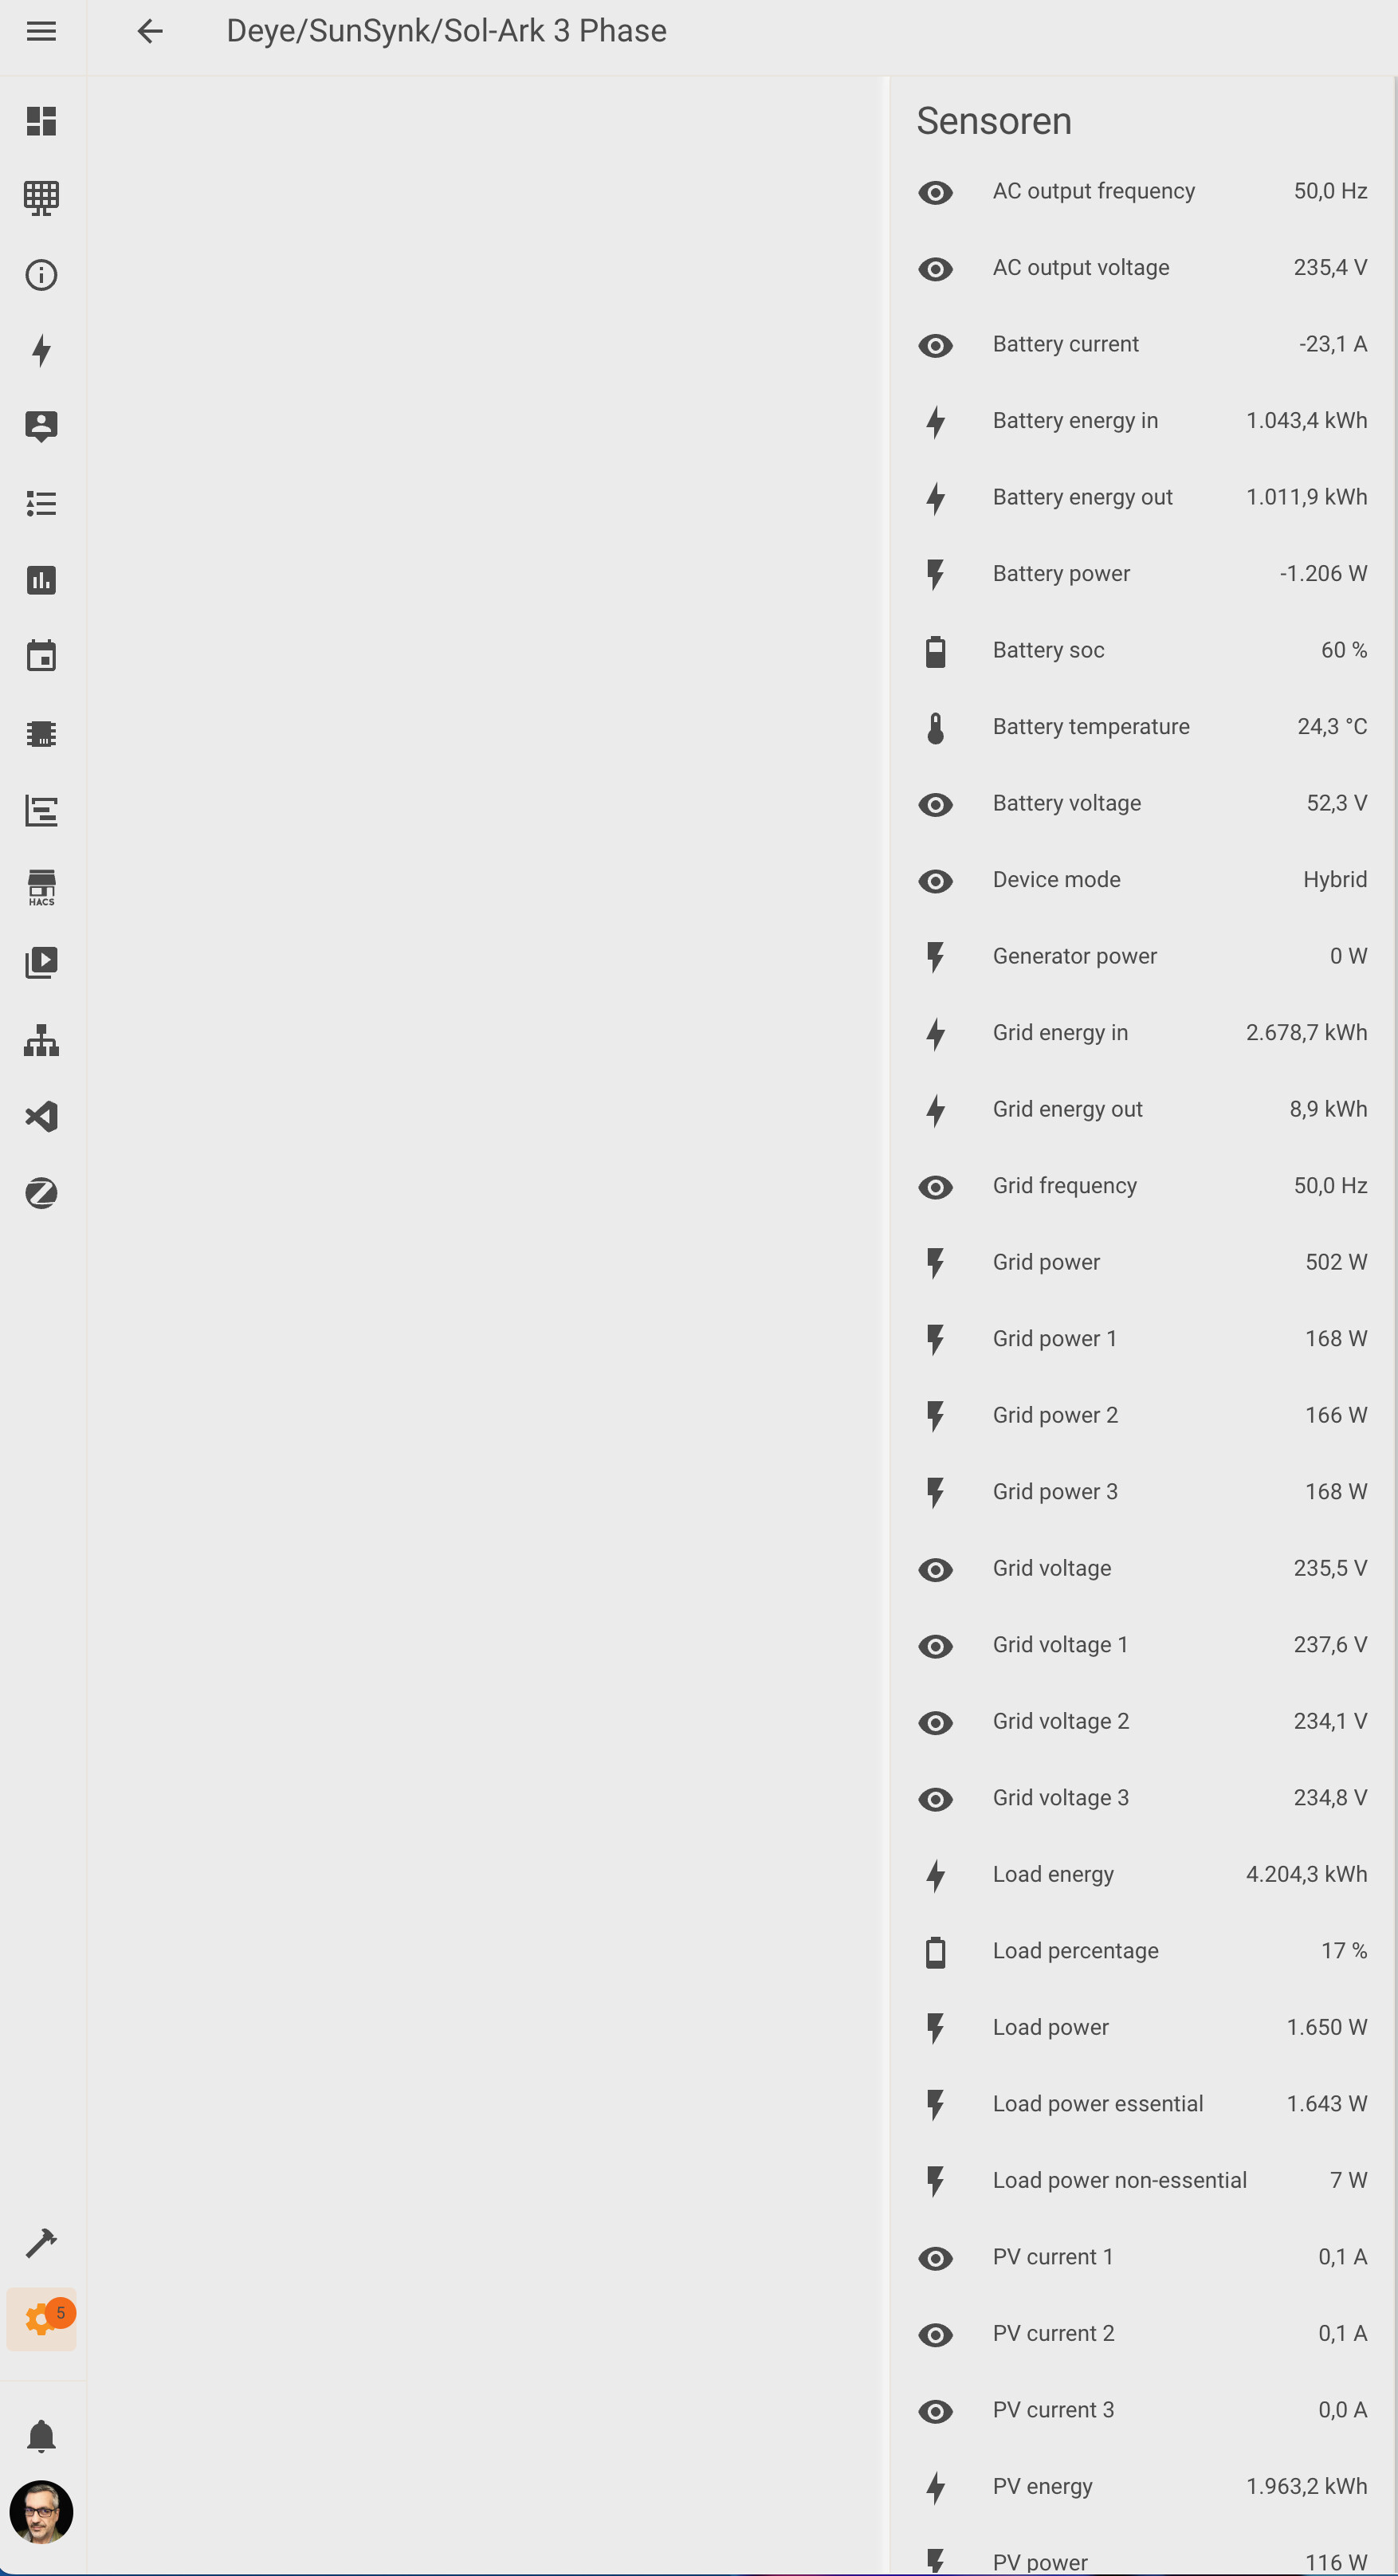
Task: Open the Energy lightning bolt sidebar icon
Action: 41,351
